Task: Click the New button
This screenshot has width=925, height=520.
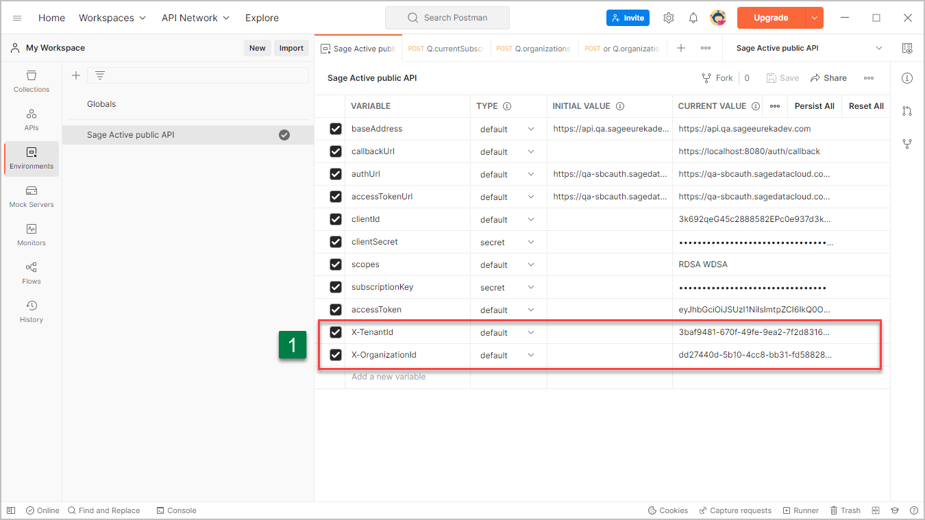Action: (258, 48)
